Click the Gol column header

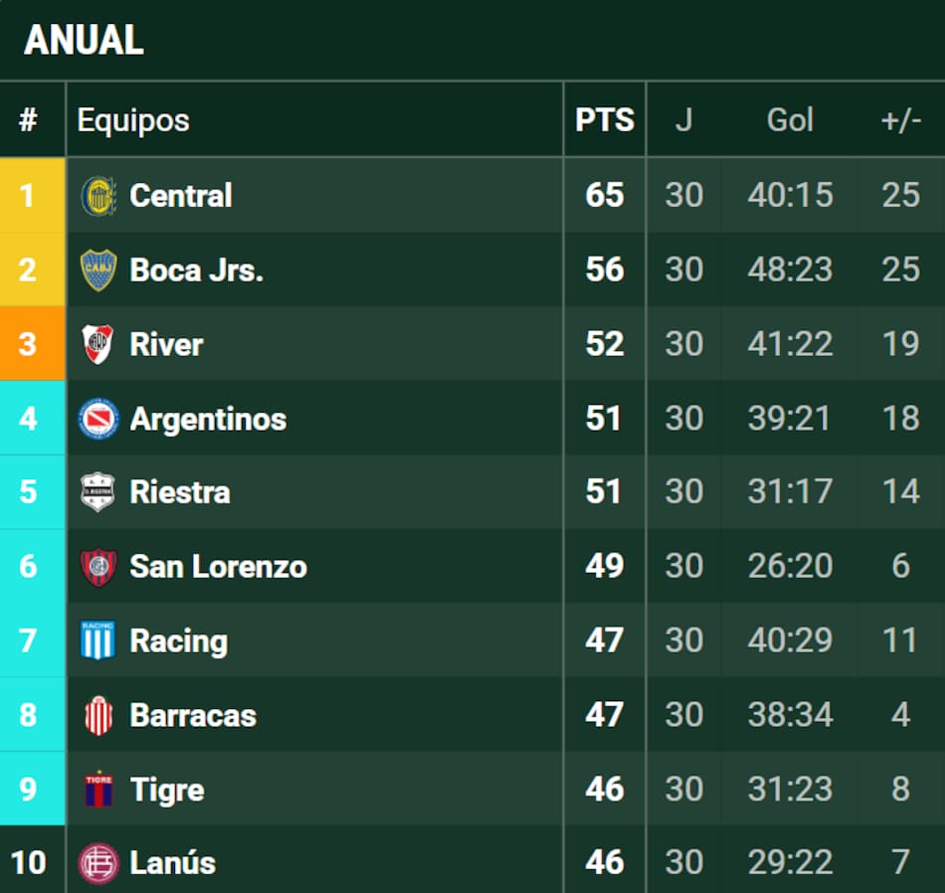click(x=790, y=120)
